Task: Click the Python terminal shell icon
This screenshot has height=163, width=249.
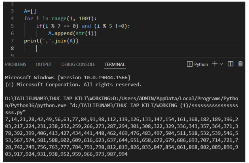Action: coord(190,64)
